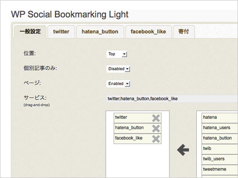Viewport: 238px width, 178px height.
Task: Select twib in the available services list
Action: [x=220, y=149]
